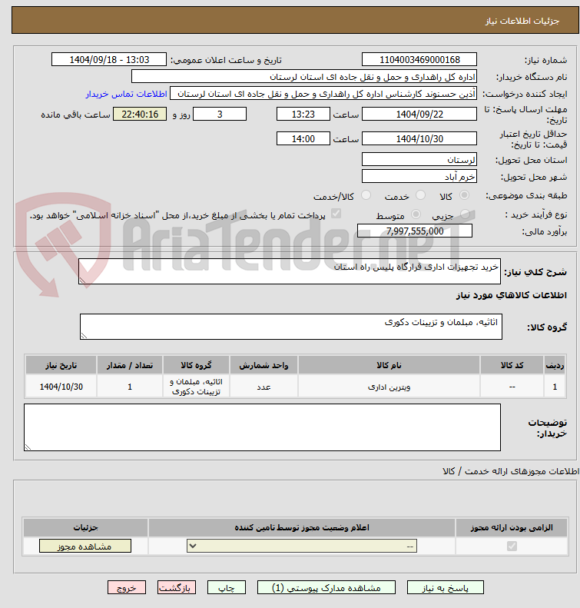
Task: Click the اطلاعات کالاهای مورد نیاز heading
Action: [x=512, y=295]
